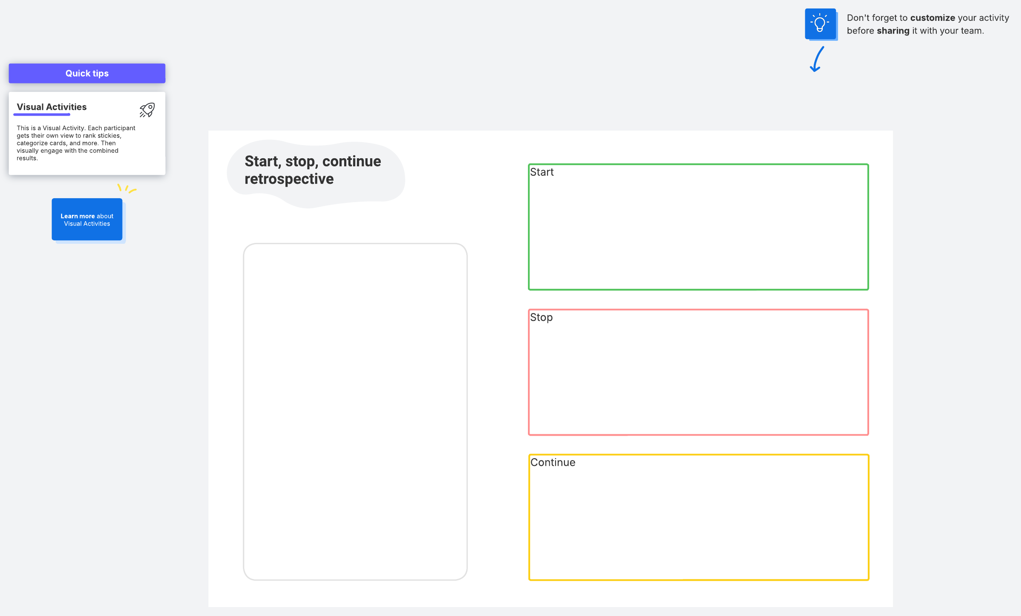Viewport: 1021px width, 616px height.
Task: Click the white Visual Activities tip card
Action: pos(87,133)
